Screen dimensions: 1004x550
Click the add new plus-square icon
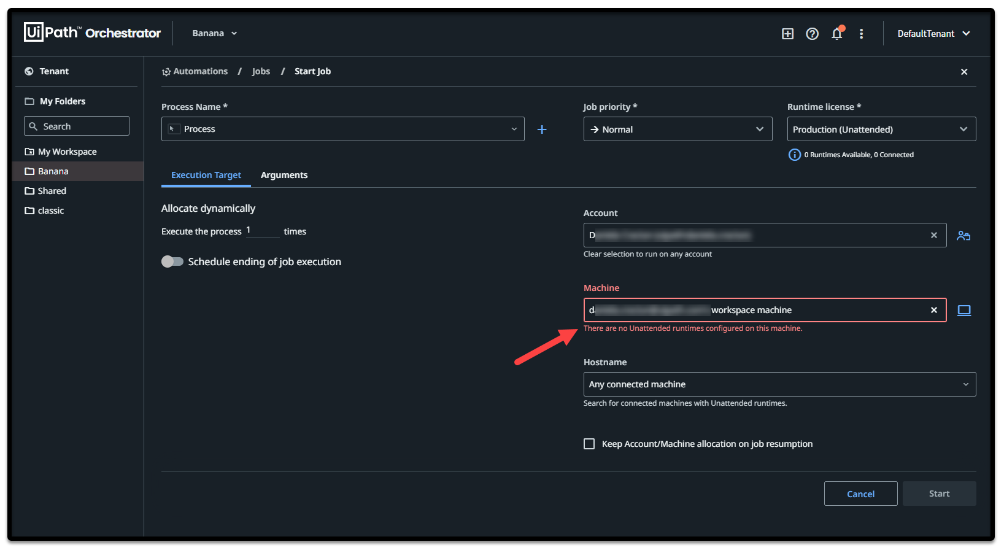coord(787,34)
